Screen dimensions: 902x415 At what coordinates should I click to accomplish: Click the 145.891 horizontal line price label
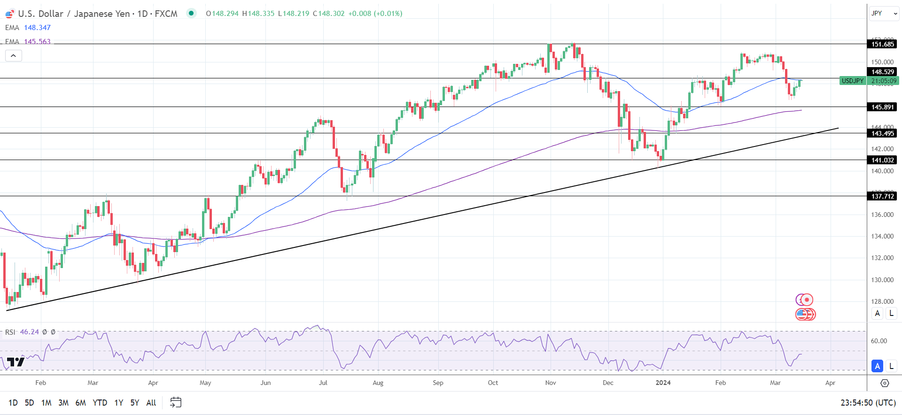pyautogui.click(x=882, y=107)
